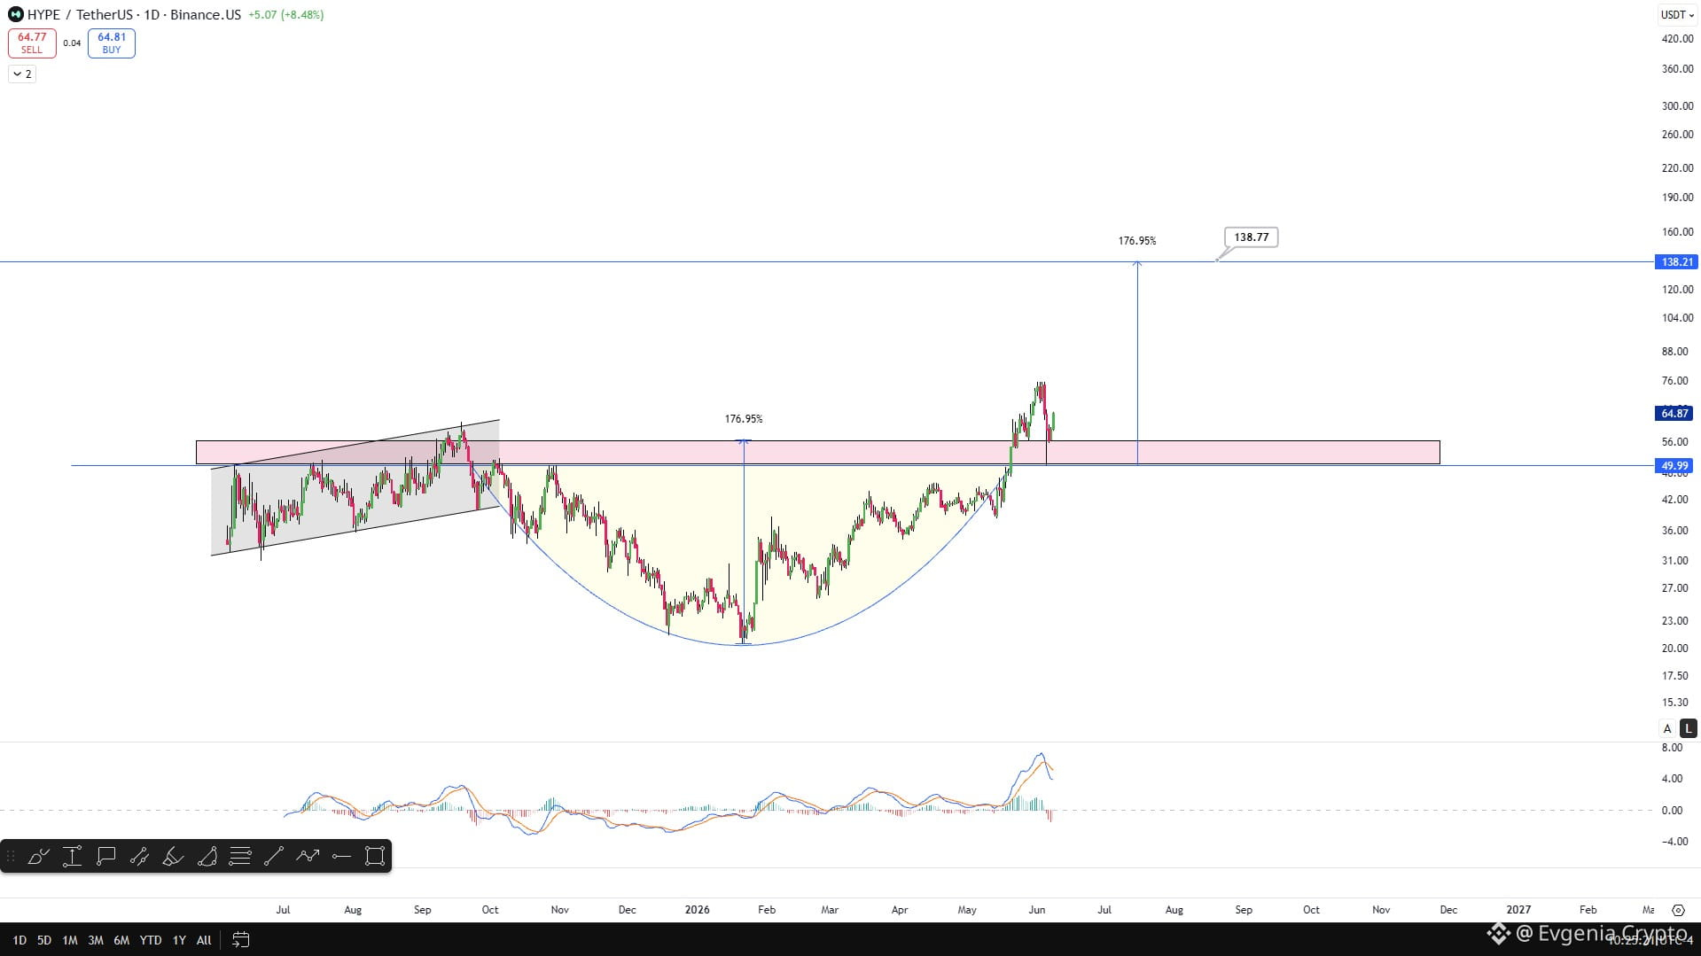Click the SELL 64.77 button
Viewport: 1701px width, 956px height.
(x=32, y=43)
